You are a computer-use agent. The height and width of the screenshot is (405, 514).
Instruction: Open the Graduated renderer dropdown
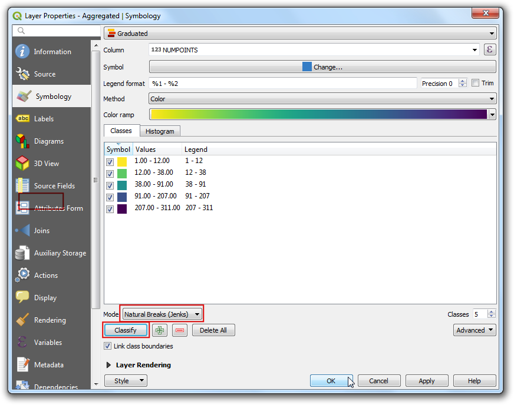tap(300, 34)
